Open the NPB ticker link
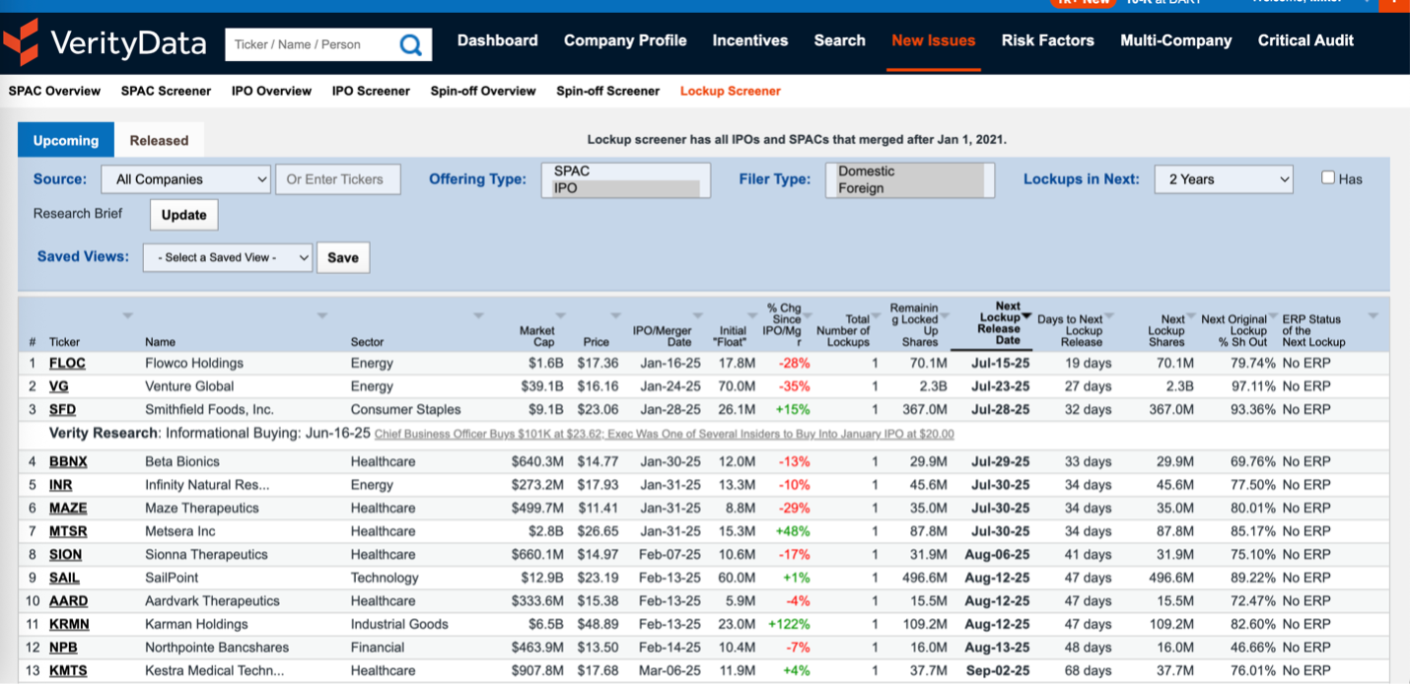This screenshot has width=1410, height=686. pos(63,648)
